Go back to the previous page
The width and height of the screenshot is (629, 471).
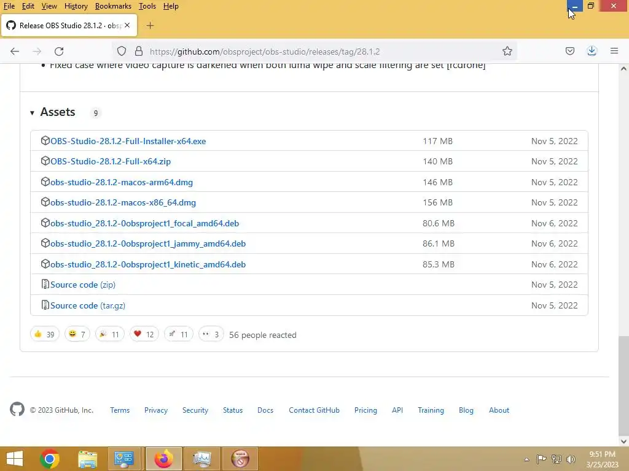point(15,52)
